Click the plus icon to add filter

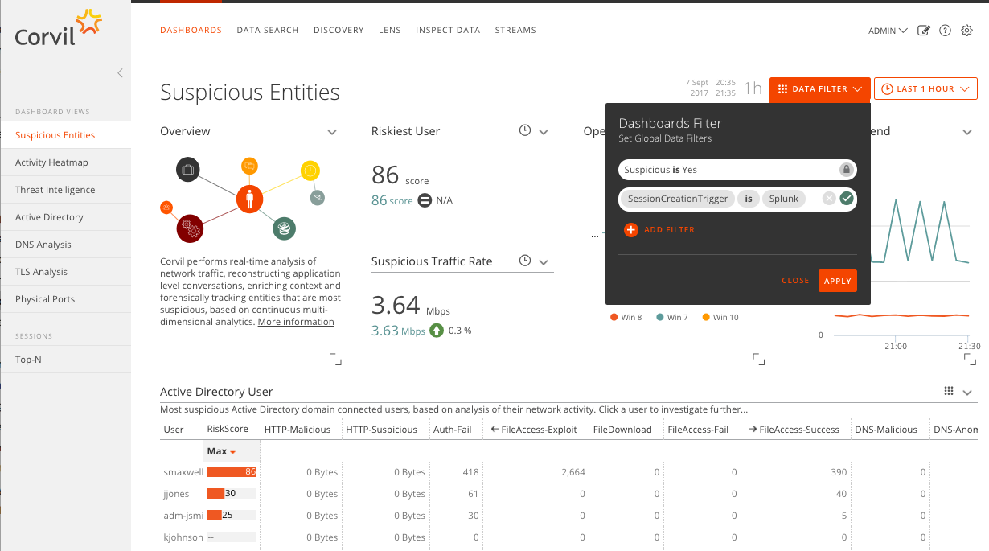[x=630, y=230]
